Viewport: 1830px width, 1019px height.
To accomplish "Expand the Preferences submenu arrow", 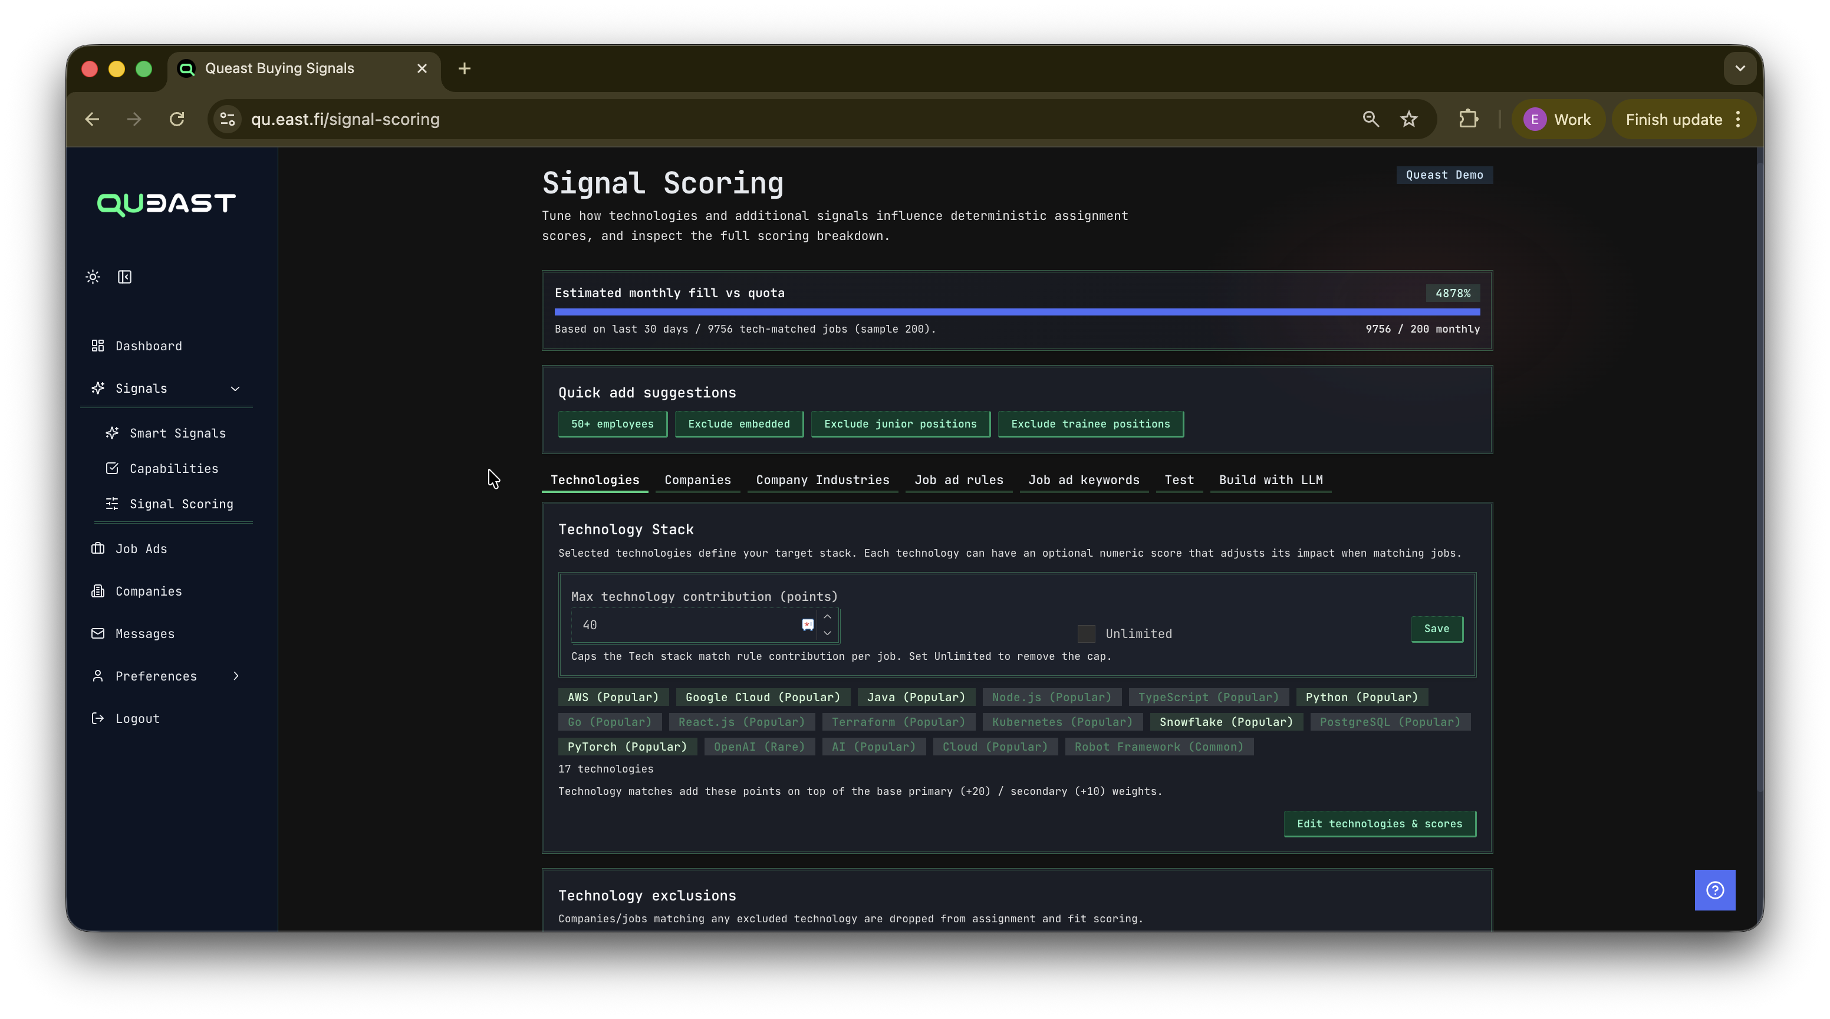I will [x=235, y=676].
